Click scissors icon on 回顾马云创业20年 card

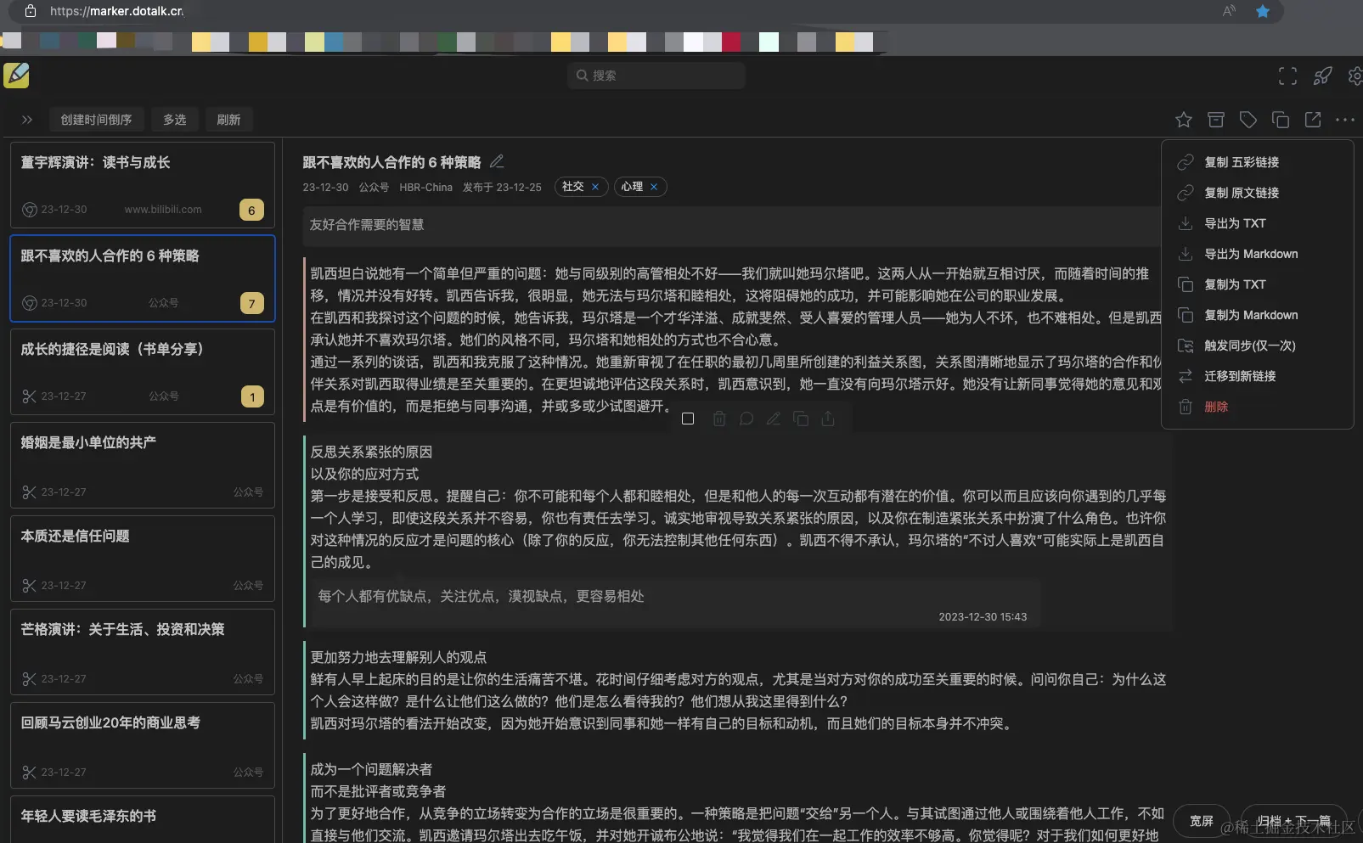pyautogui.click(x=29, y=773)
